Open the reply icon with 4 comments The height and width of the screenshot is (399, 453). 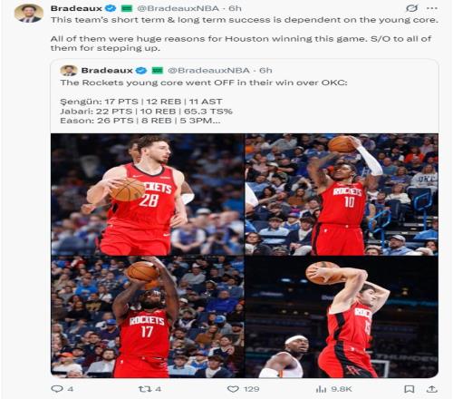click(x=57, y=389)
